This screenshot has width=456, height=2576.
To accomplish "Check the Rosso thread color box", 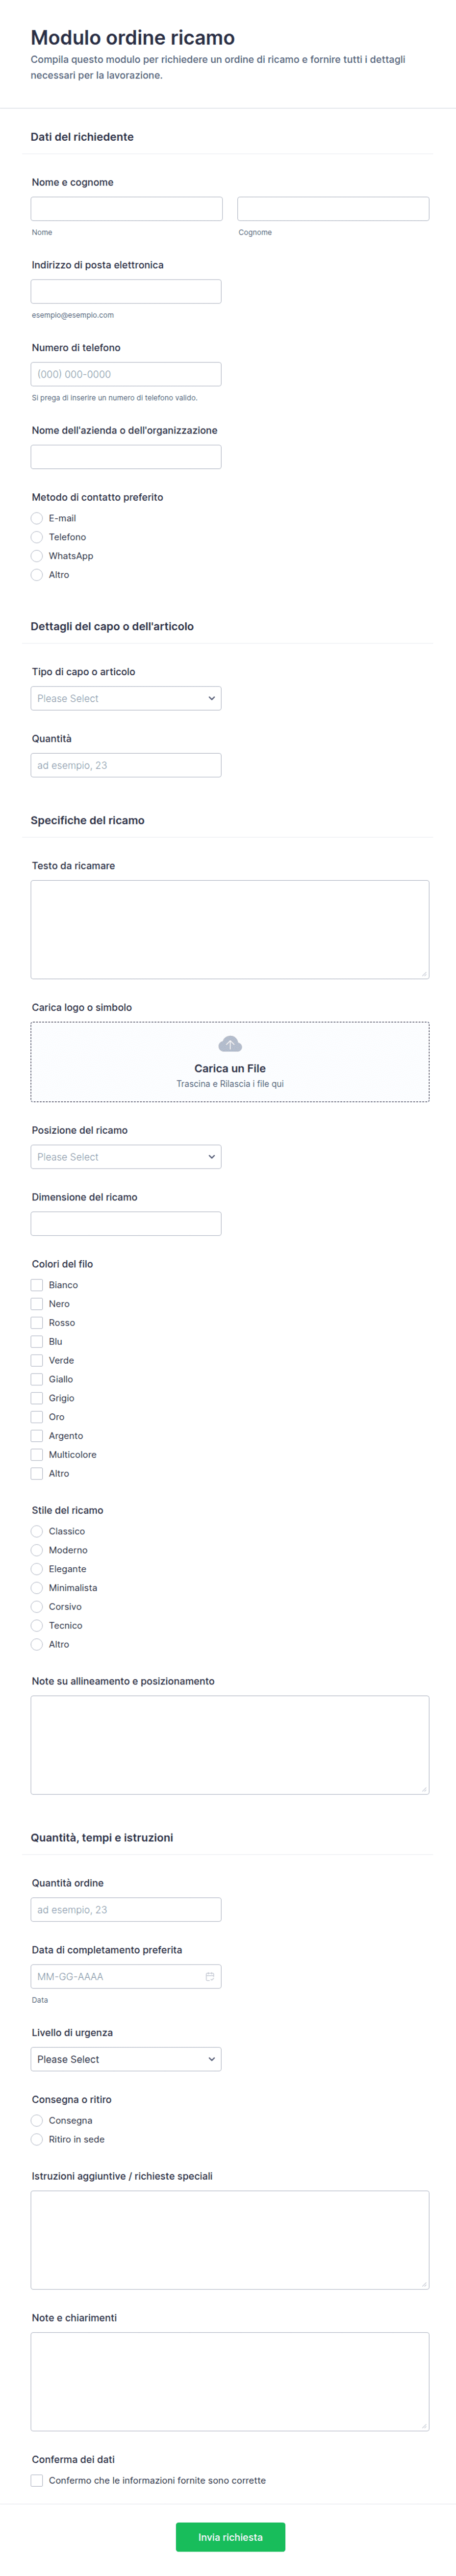I will tap(37, 1323).
